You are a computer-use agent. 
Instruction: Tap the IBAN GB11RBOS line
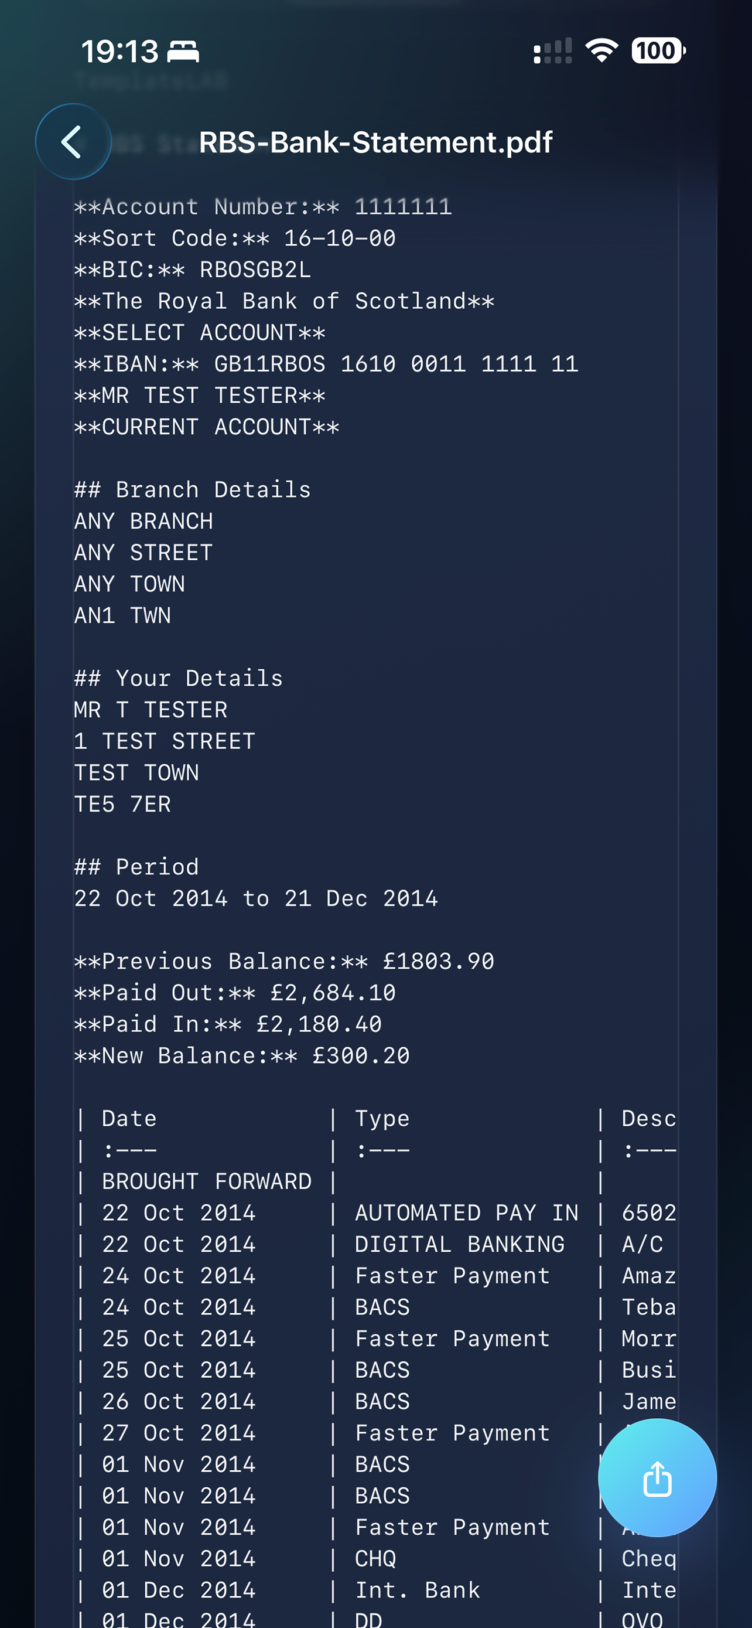tap(326, 364)
